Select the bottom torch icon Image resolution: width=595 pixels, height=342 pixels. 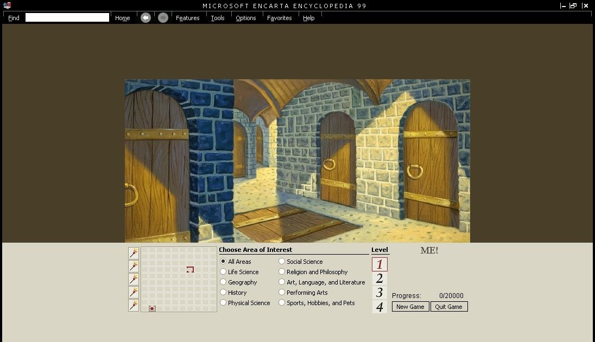point(134,305)
